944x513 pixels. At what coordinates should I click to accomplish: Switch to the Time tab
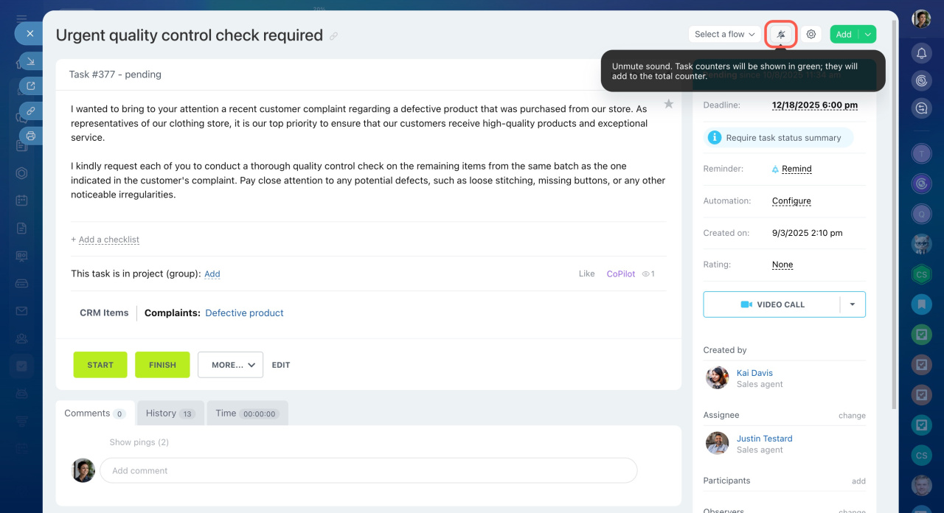246,413
